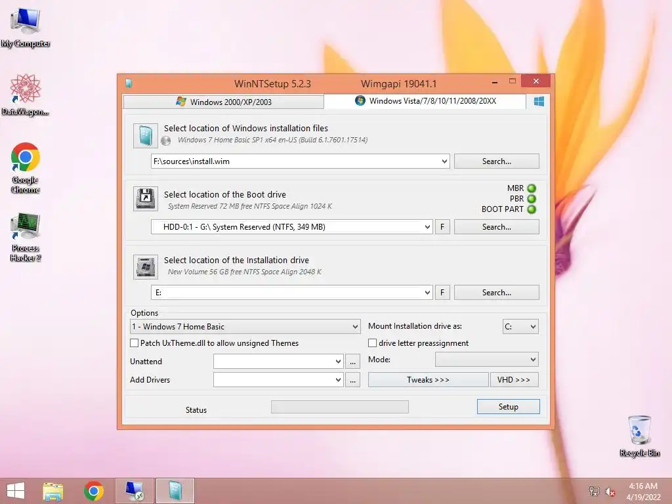Open the Windows Start button

coord(16,491)
